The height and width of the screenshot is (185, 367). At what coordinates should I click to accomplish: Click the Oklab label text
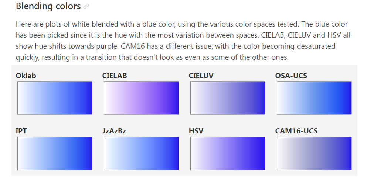(x=26, y=76)
